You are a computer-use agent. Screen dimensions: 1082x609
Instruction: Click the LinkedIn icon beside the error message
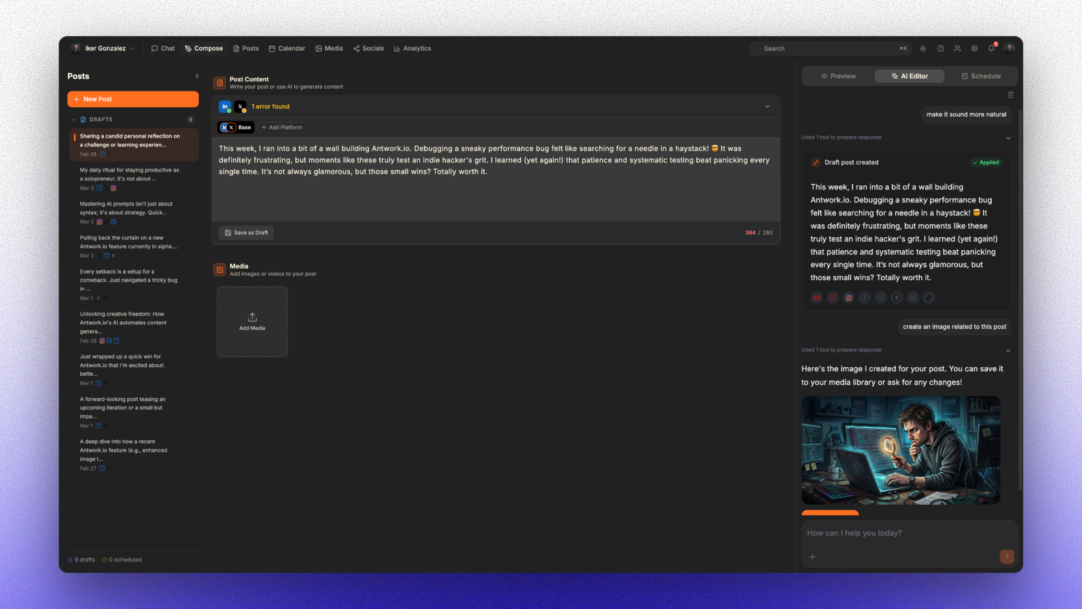pyautogui.click(x=225, y=106)
